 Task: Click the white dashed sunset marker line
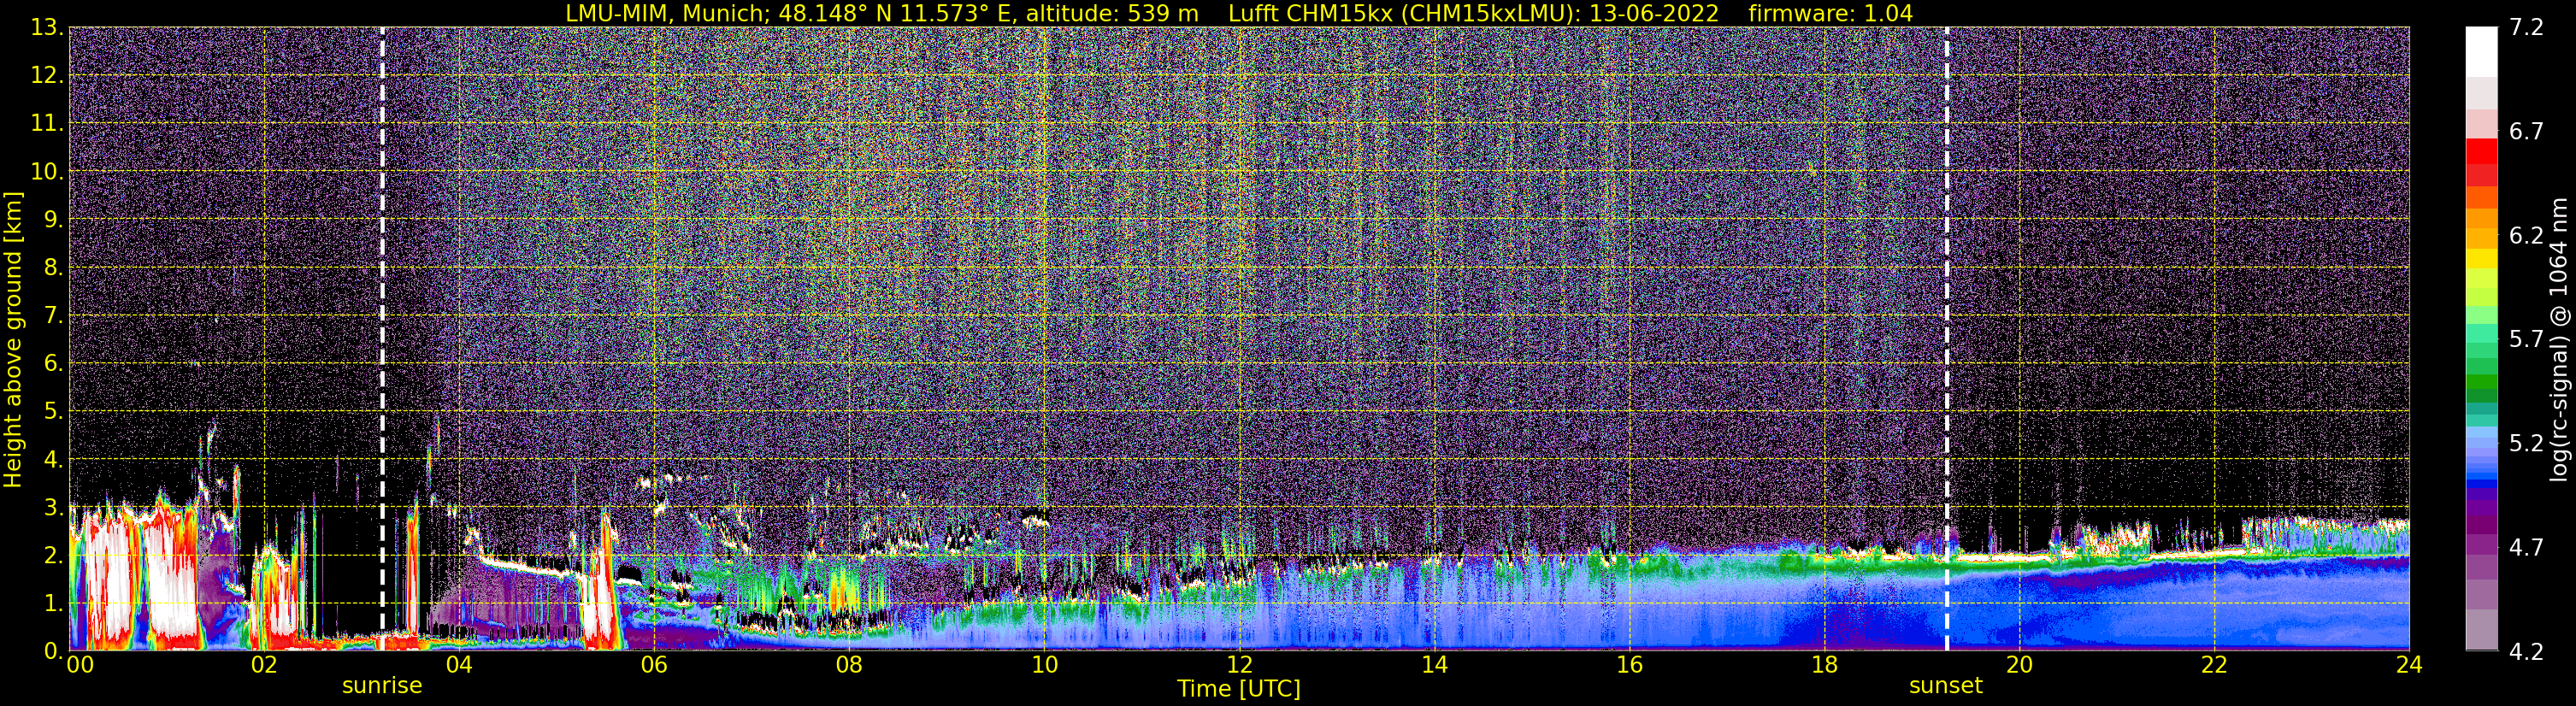coord(1946,338)
